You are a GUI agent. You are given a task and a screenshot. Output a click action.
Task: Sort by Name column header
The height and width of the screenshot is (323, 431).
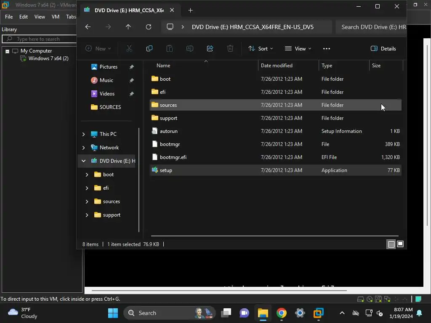tap(204, 66)
